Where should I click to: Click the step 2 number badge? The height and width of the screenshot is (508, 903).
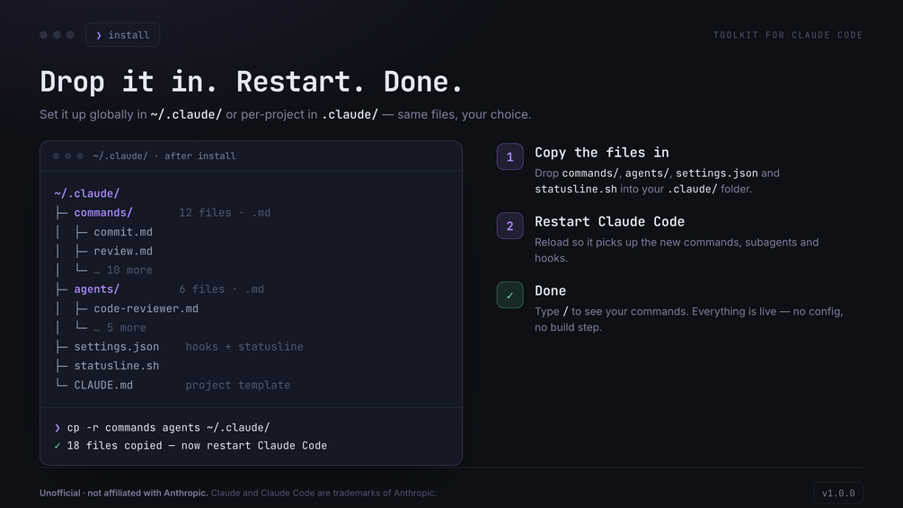(509, 226)
